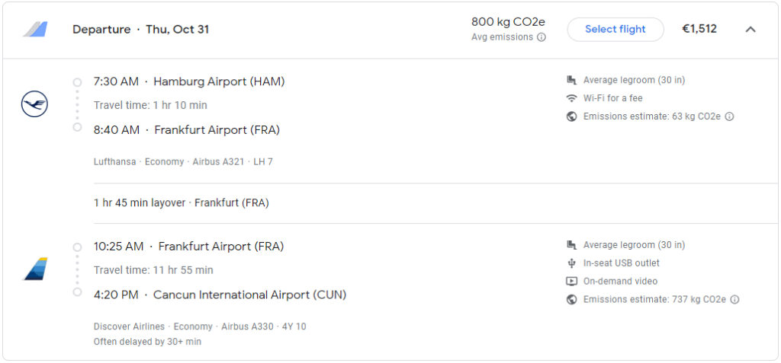Click the 1 hr 45 min layover row
The image size is (781, 363).
[x=181, y=203]
